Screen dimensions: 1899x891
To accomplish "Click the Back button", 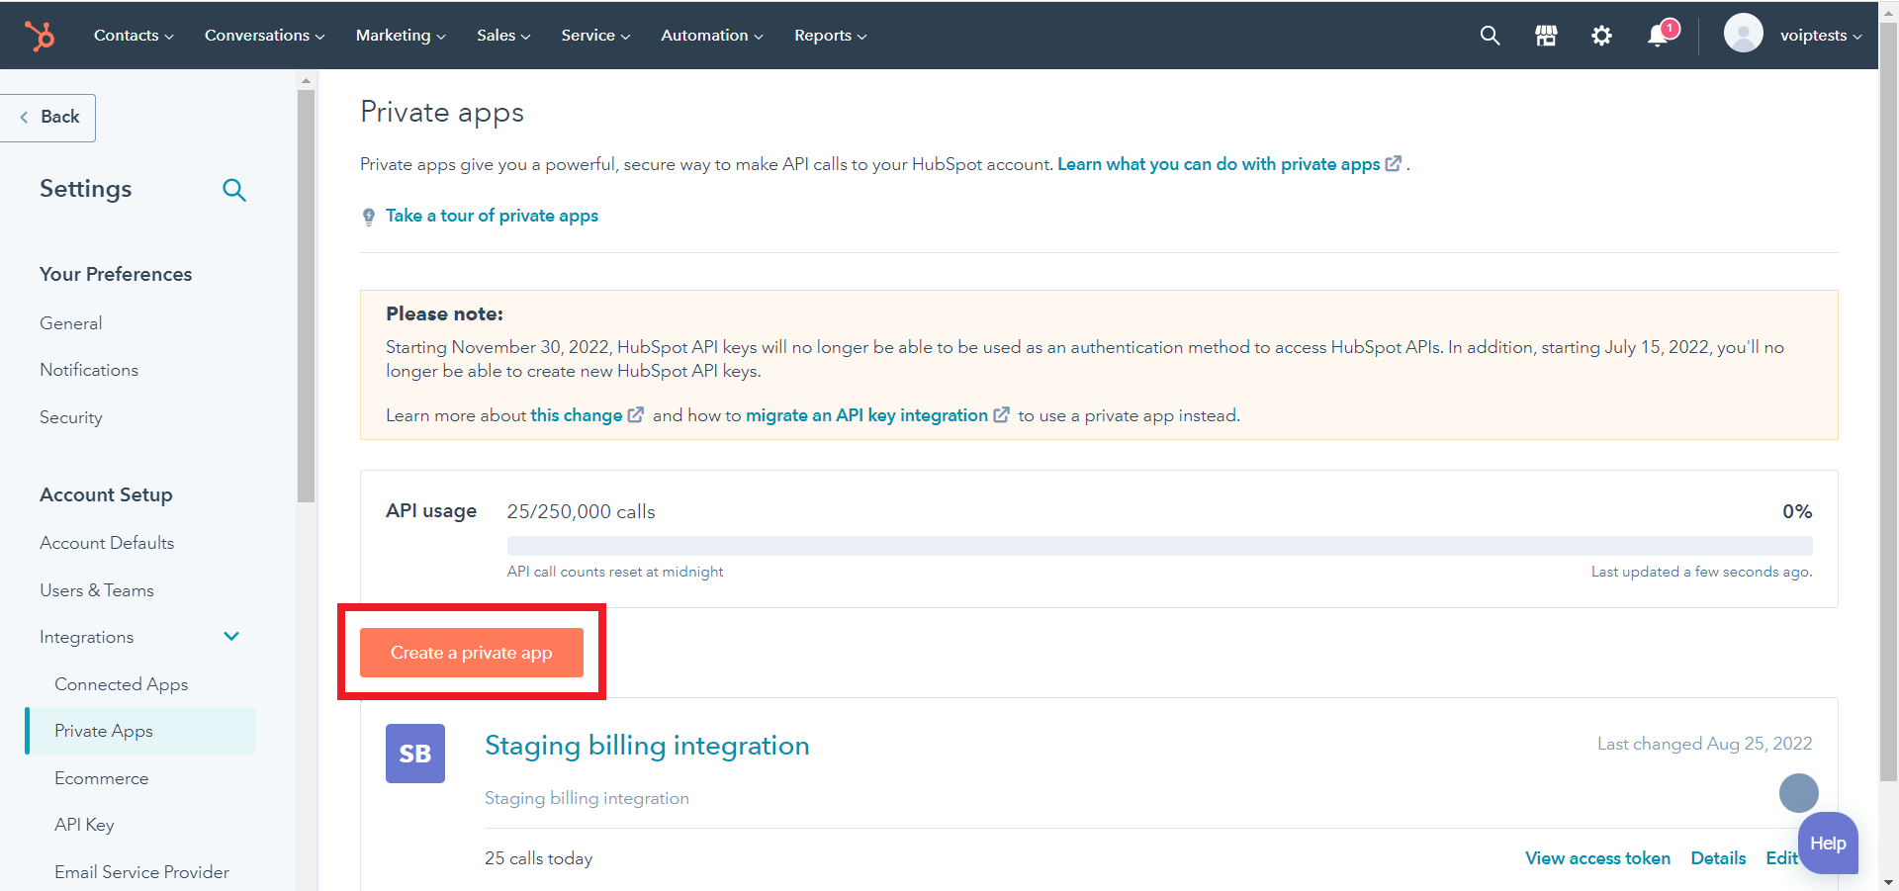I will [x=47, y=118].
